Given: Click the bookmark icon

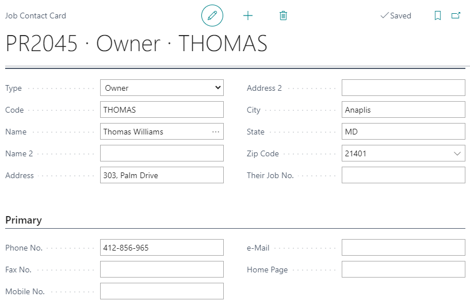Looking at the screenshot, I should (438, 16).
